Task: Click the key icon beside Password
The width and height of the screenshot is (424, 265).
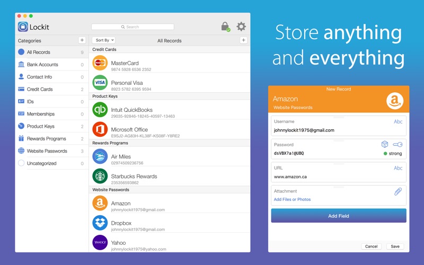Action: click(x=397, y=144)
